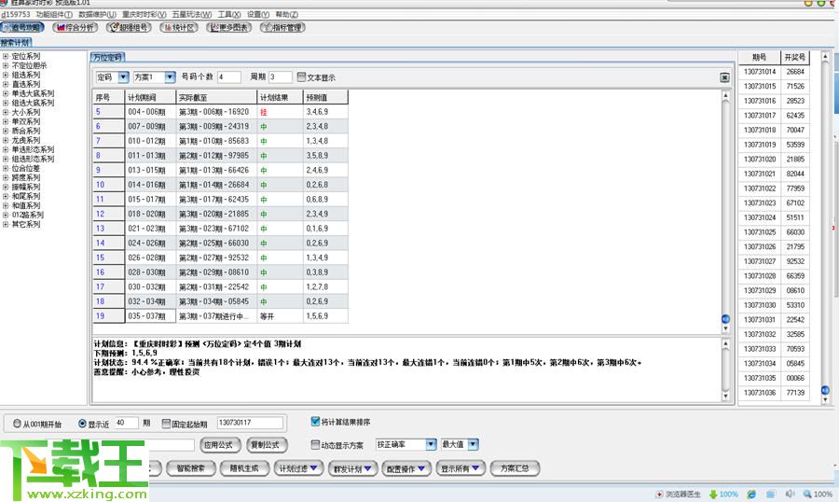The height and width of the screenshot is (502, 839).
Task: Click the zoom 100% magnifier in status bar
Action: point(817,494)
